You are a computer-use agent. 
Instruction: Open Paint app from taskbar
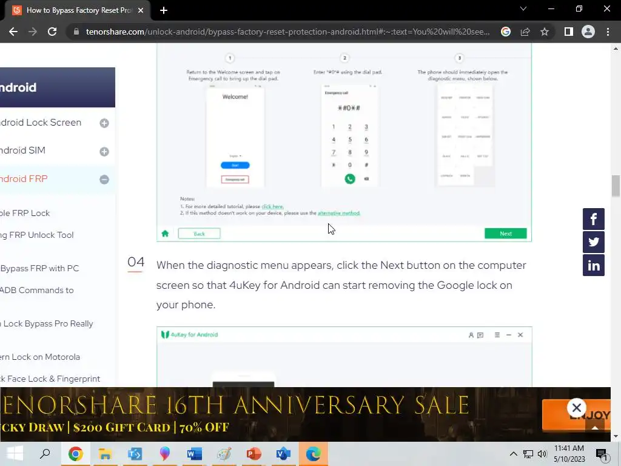tap(224, 454)
